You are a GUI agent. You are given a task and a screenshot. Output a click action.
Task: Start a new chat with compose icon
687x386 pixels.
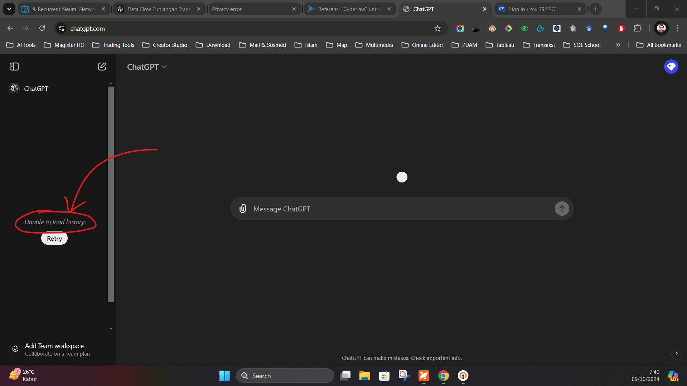102,67
